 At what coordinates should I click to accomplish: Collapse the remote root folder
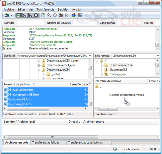(x=97, y=61)
